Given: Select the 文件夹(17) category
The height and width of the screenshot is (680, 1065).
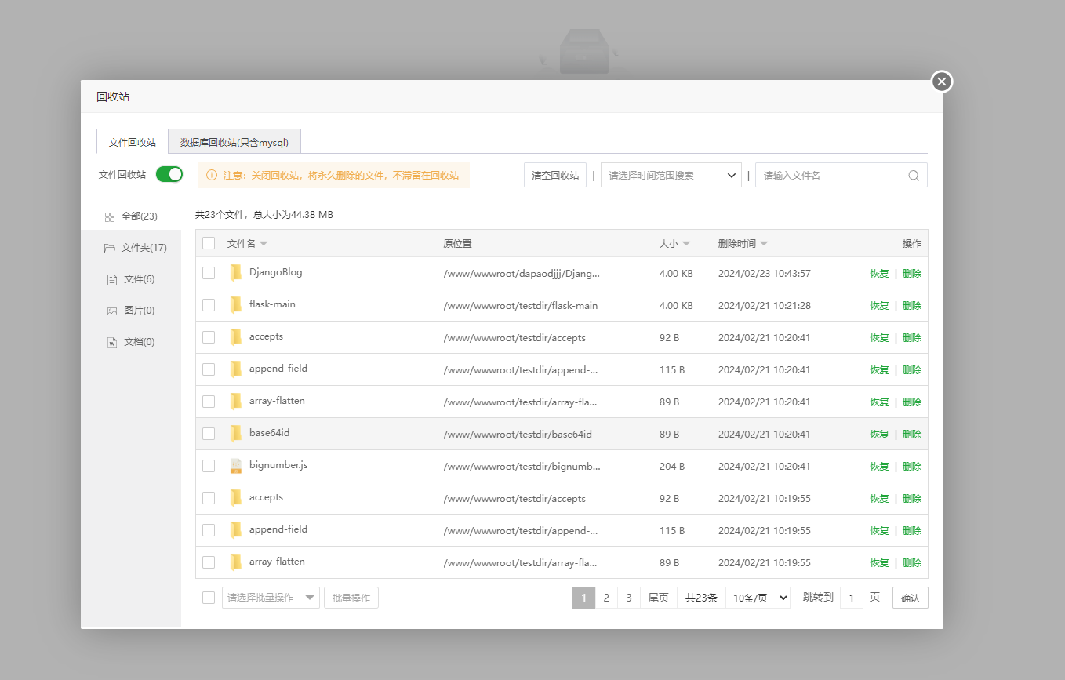Looking at the screenshot, I should 131,248.
